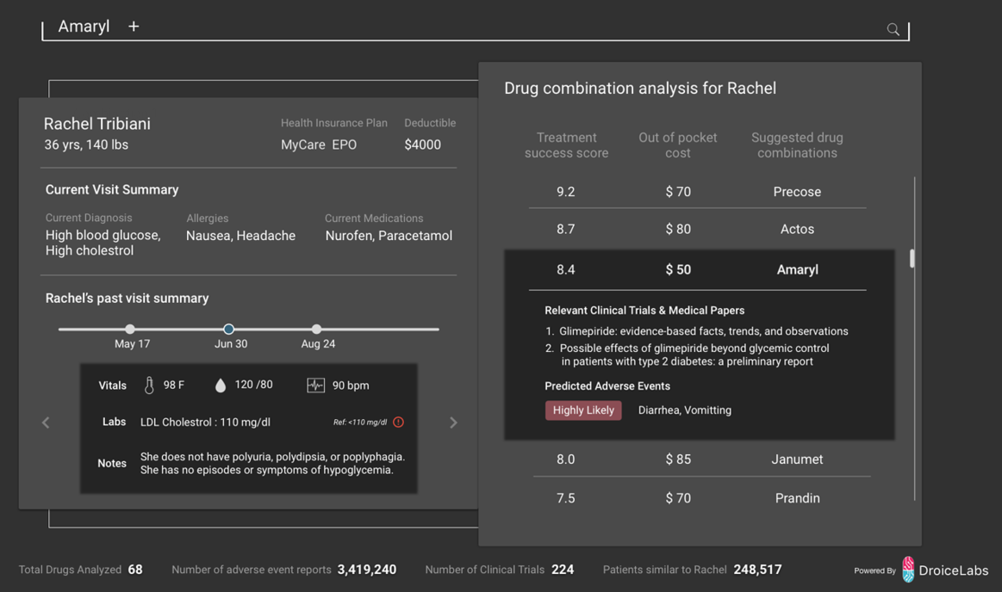The height and width of the screenshot is (592, 1002).
Task: Click the Rachel's past visit summary heading
Action: [128, 299]
